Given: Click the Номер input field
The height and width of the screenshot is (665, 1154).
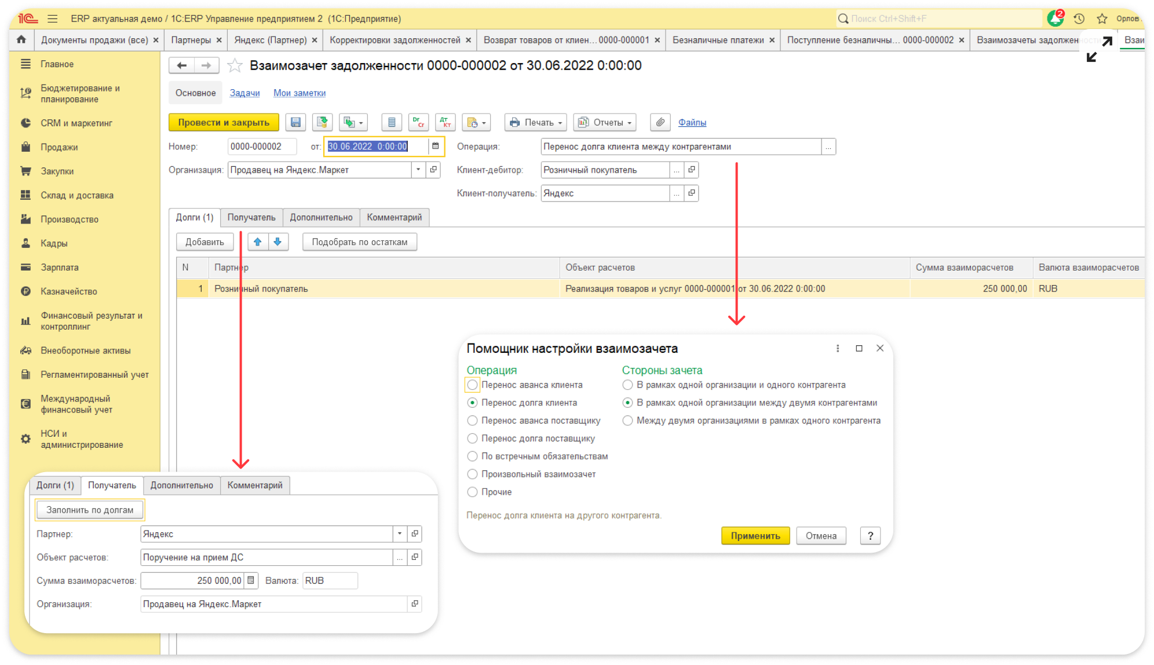Looking at the screenshot, I should pos(261,147).
